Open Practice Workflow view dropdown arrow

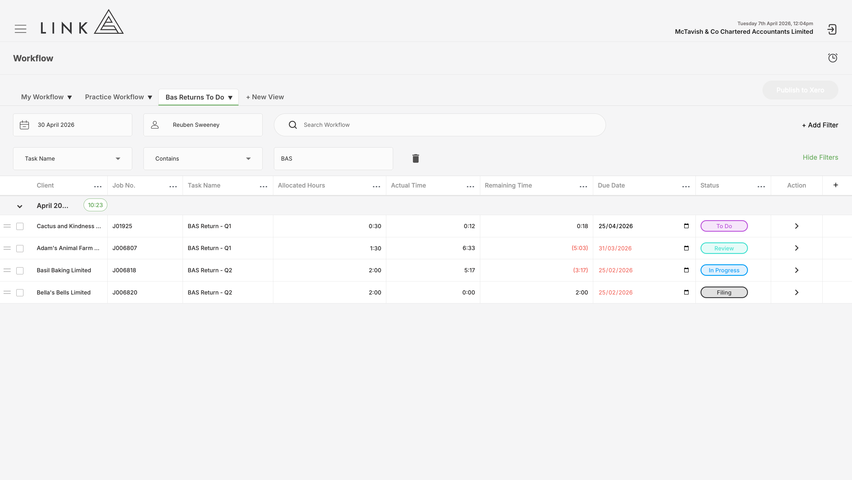tap(150, 97)
